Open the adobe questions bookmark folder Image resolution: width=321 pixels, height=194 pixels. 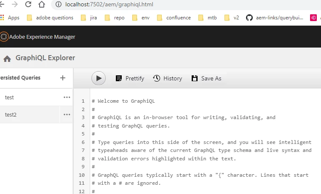pos(50,18)
